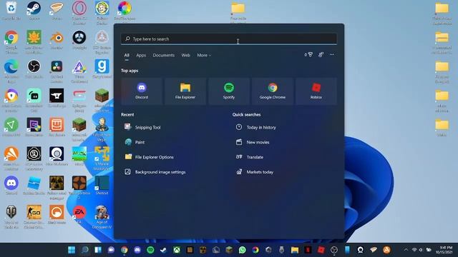The width and height of the screenshot is (458, 257).
Task: Select Age of Conquest IV desktop icon
Action: tap(102, 216)
